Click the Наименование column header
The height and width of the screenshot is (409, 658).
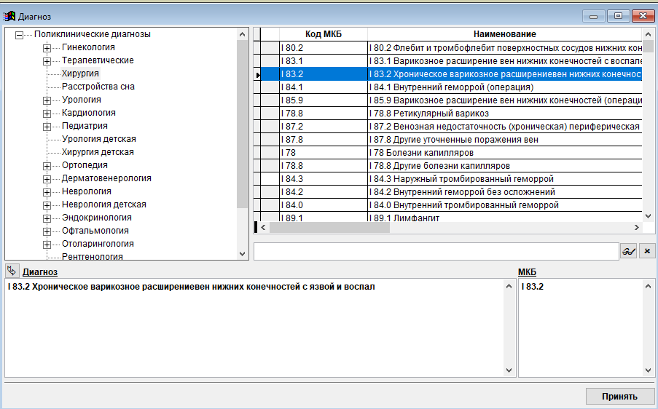coord(504,34)
